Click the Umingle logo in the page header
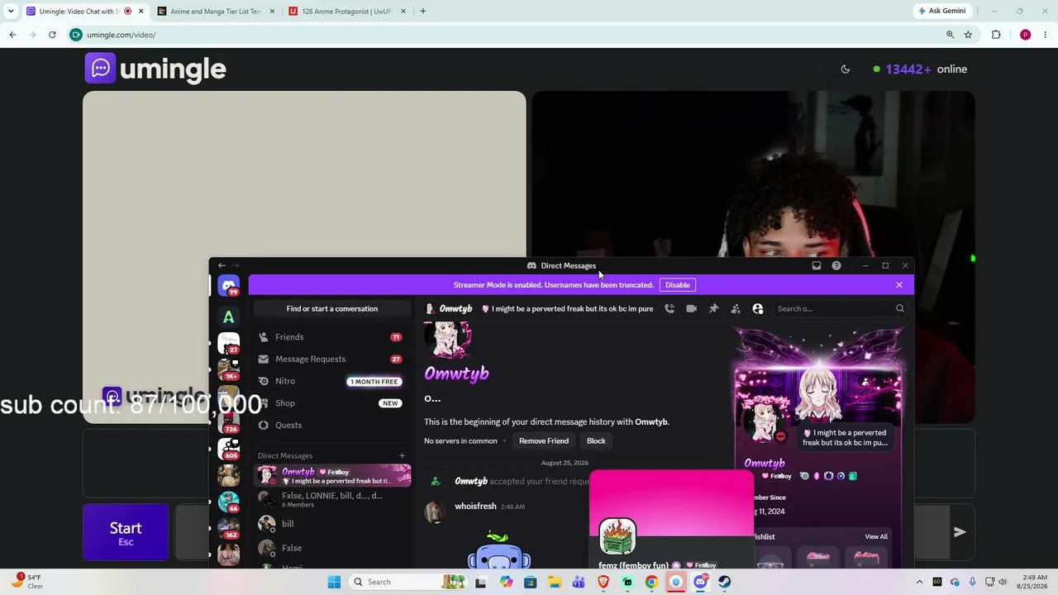This screenshot has height=595, width=1058. click(x=155, y=68)
